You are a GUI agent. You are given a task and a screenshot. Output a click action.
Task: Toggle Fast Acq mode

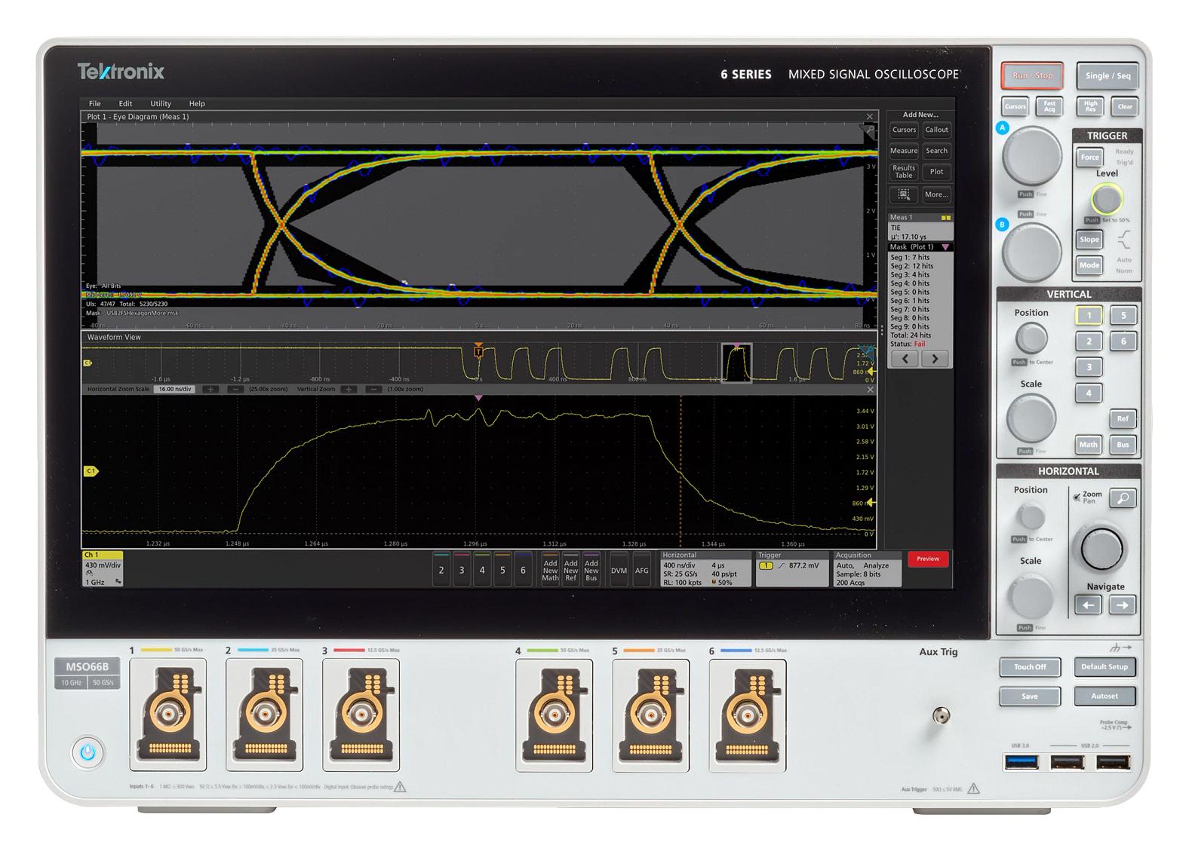[x=1049, y=106]
